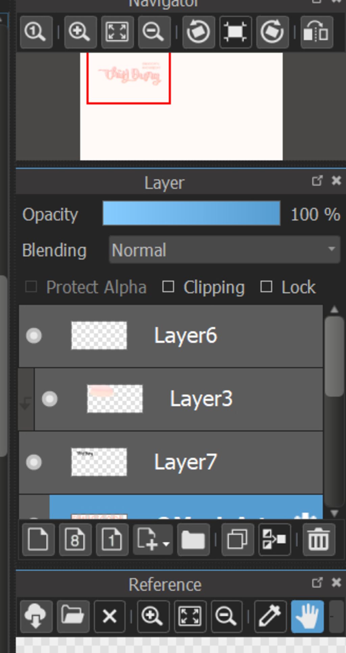Hide Layer6 visibility
Screen dimensions: 346x653
point(34,336)
